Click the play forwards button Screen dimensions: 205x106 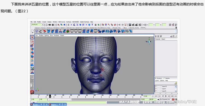(166, 96)
